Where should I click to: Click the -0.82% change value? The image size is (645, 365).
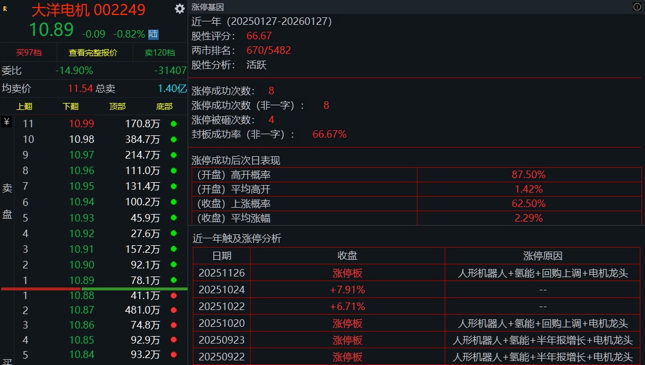[129, 34]
